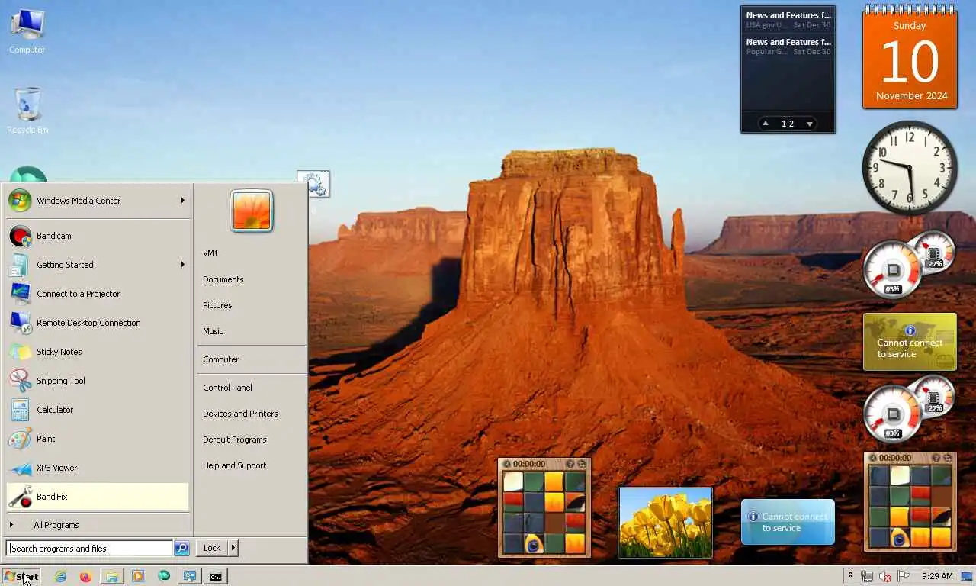Open the network tray icon
The height and width of the screenshot is (586, 976).
click(x=867, y=576)
